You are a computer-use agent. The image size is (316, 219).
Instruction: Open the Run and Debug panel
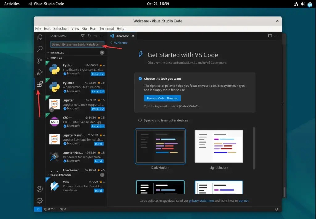click(39, 72)
